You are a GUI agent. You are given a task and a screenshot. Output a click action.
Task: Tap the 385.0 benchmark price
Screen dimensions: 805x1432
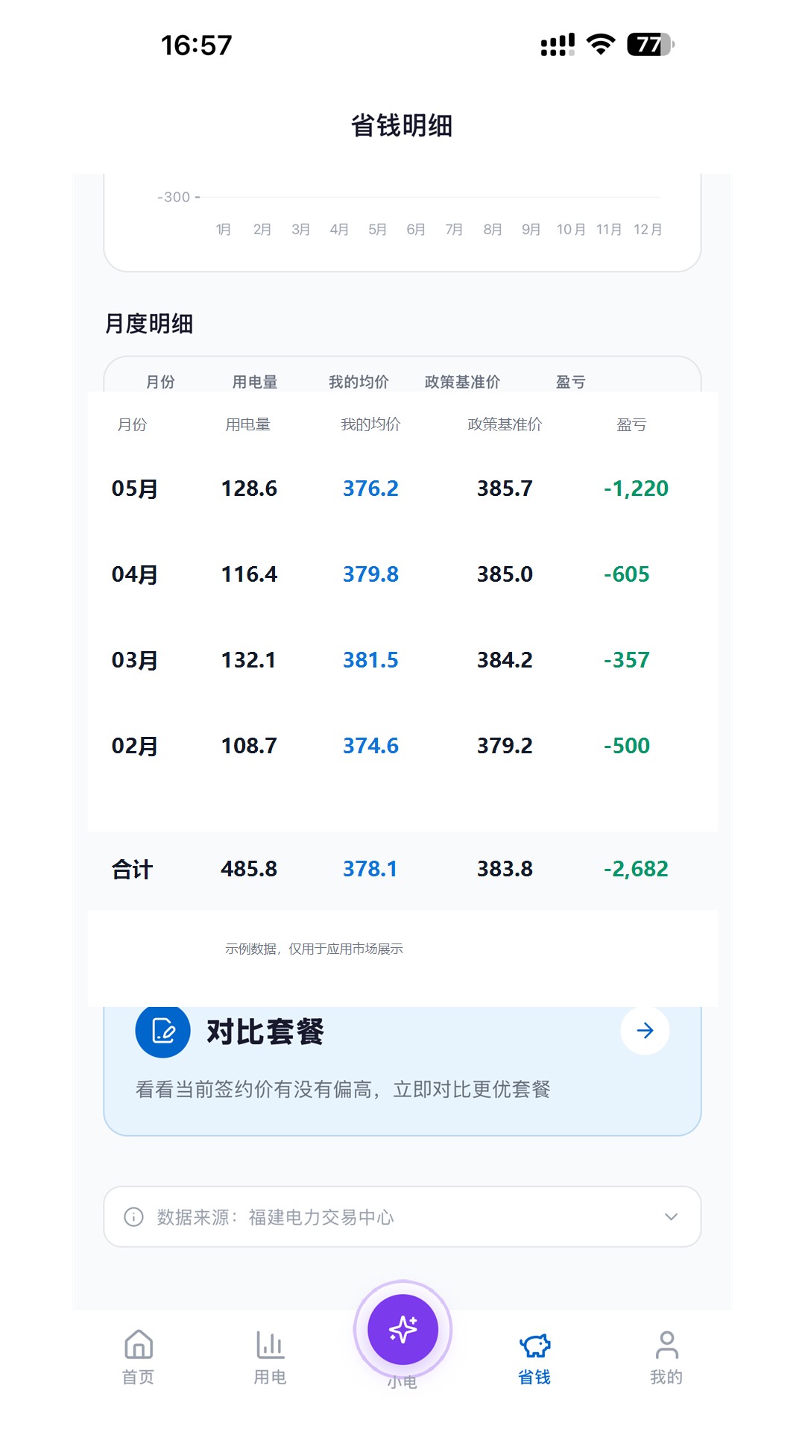(505, 574)
